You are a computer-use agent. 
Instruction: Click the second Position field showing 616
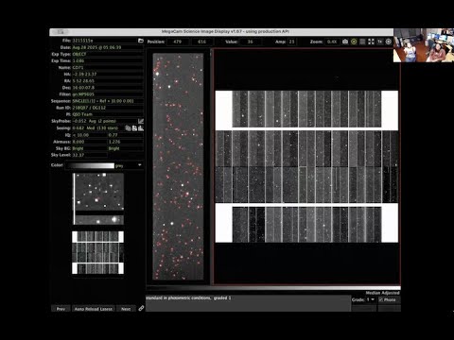click(201, 42)
